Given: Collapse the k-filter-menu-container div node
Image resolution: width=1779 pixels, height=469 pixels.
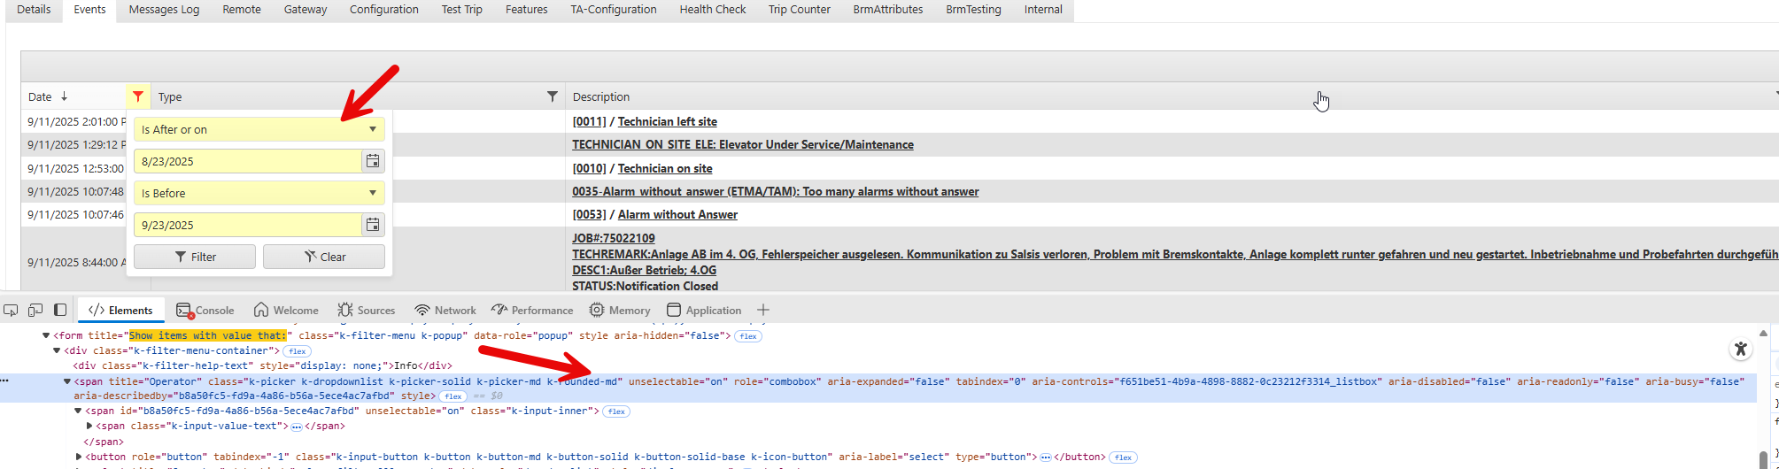Looking at the screenshot, I should pyautogui.click(x=58, y=351).
